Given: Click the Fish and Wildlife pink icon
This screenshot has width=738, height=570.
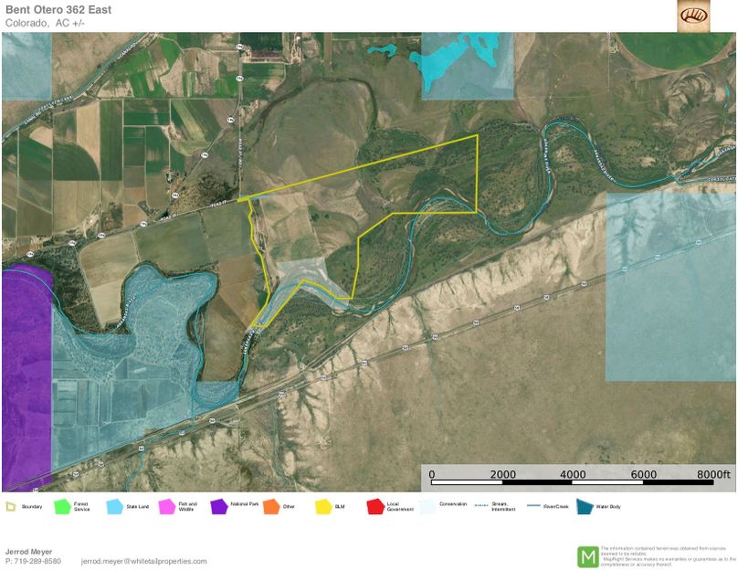Looking at the screenshot, I should [166, 505].
